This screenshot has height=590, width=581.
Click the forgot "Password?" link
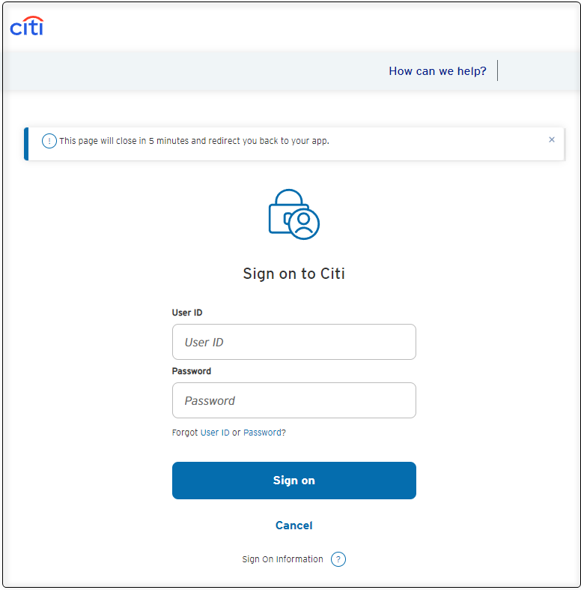point(264,433)
